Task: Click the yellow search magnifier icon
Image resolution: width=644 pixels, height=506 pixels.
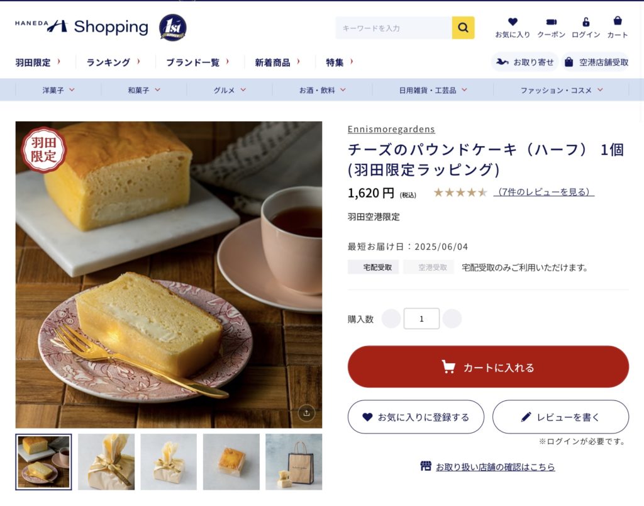Action: coord(463,28)
